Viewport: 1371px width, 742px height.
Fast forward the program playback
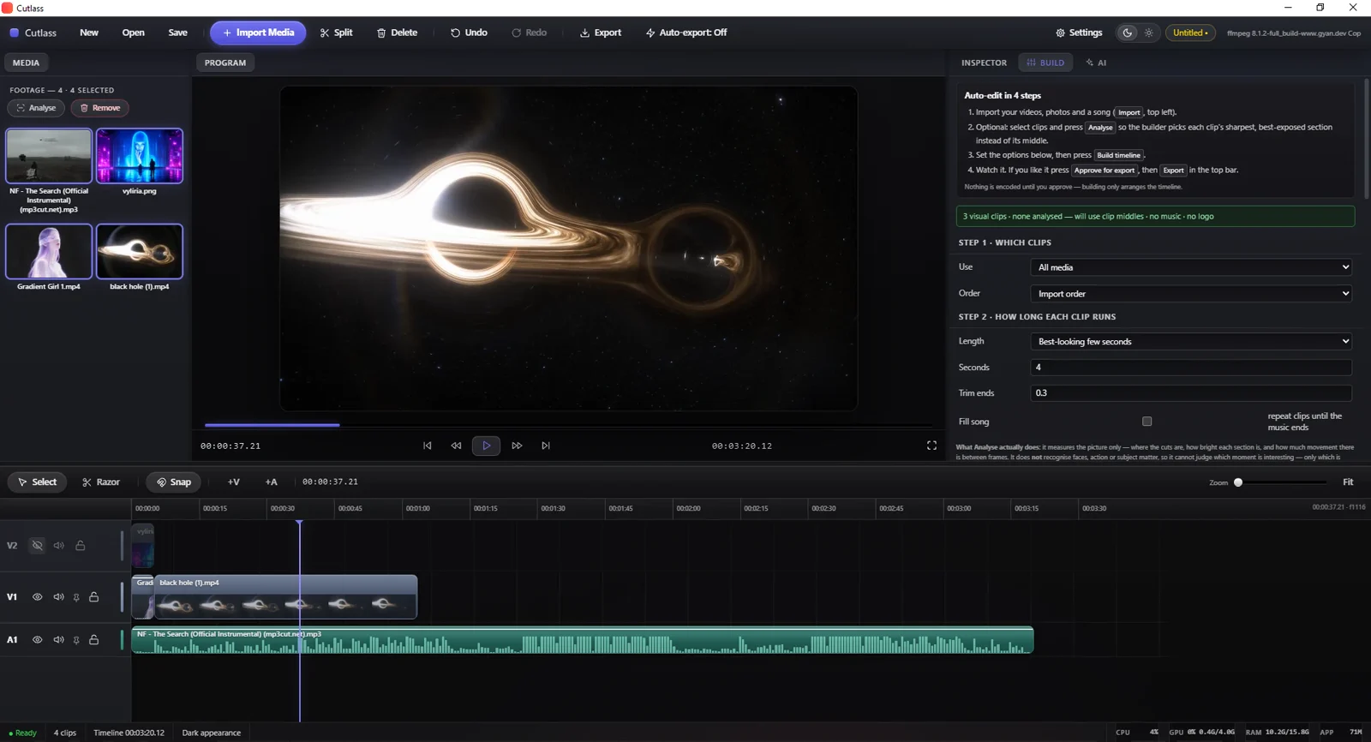click(x=517, y=446)
